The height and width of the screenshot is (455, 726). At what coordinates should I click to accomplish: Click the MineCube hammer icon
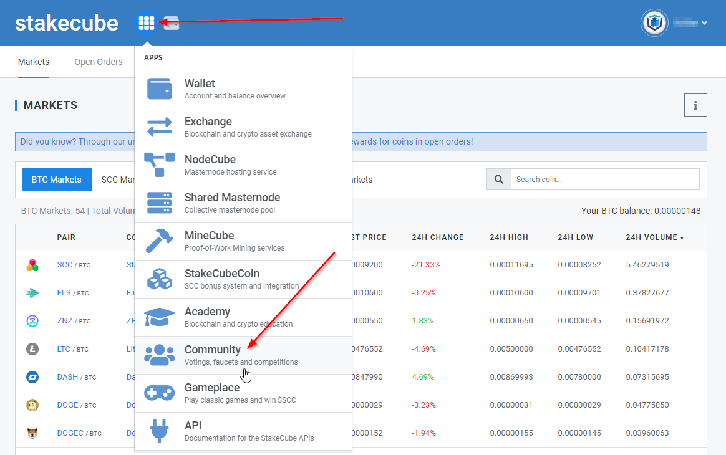tap(159, 241)
